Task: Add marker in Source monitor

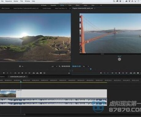Action: pyautogui.click(x=4, y=73)
